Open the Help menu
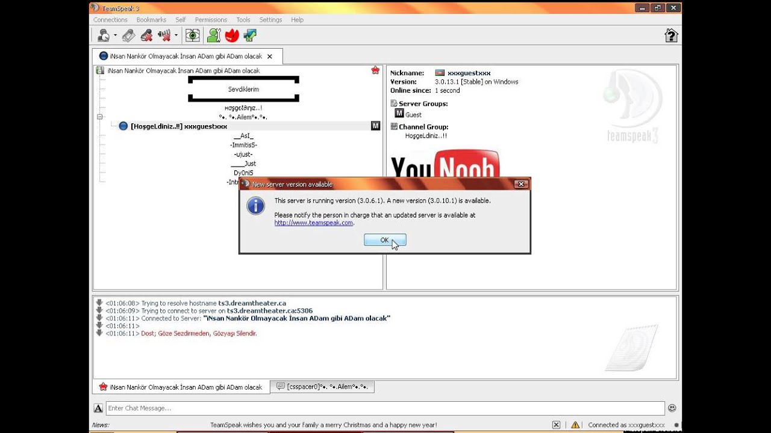Image resolution: width=771 pixels, height=433 pixels. point(297,20)
